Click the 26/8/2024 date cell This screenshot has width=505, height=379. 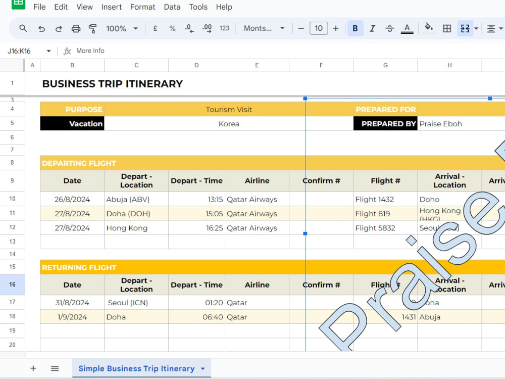click(72, 199)
